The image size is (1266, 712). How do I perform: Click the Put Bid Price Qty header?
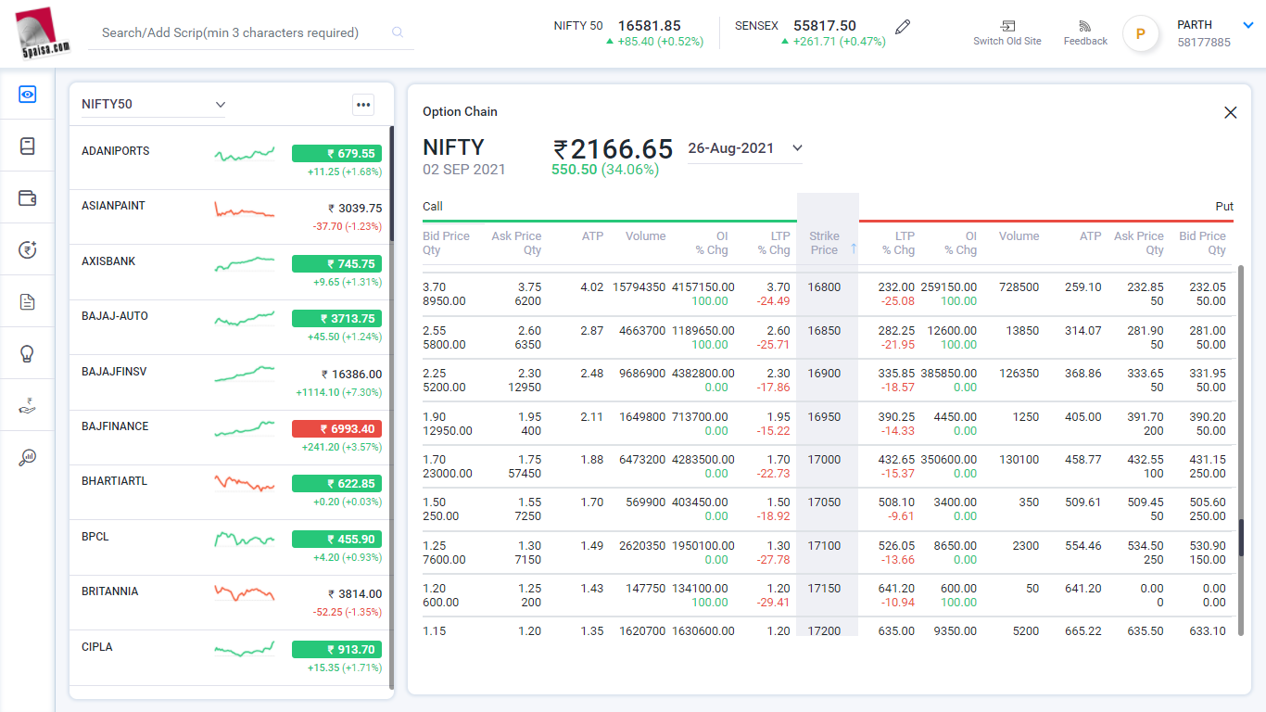[x=1202, y=243]
